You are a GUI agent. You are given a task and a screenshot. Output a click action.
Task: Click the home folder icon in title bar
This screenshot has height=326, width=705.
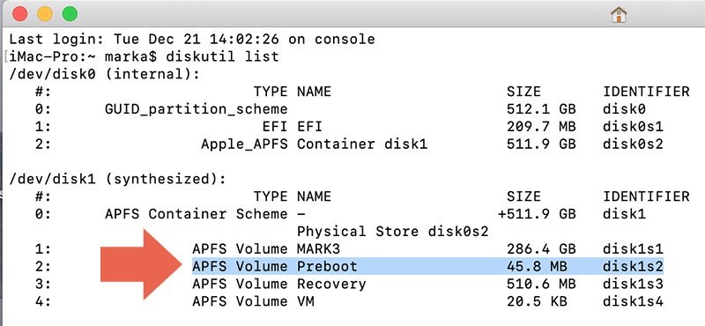619,15
